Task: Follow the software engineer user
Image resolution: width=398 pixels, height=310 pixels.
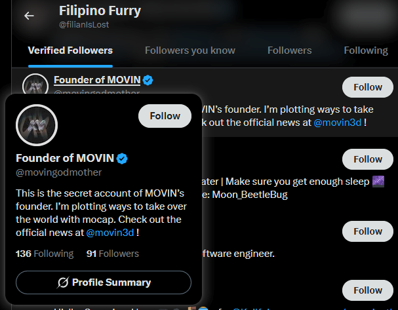Action: click(367, 231)
